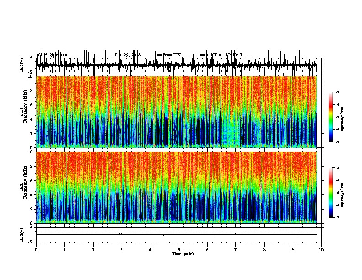Click the "ch.3(V)" waveform axis label

[x=21, y=235]
